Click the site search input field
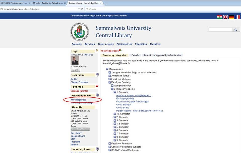241x153 pixels. click(220, 30)
